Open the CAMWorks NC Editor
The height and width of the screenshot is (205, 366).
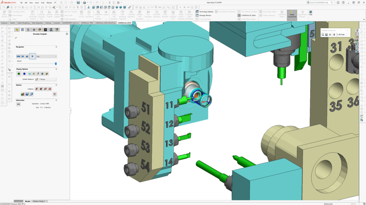point(246,15)
